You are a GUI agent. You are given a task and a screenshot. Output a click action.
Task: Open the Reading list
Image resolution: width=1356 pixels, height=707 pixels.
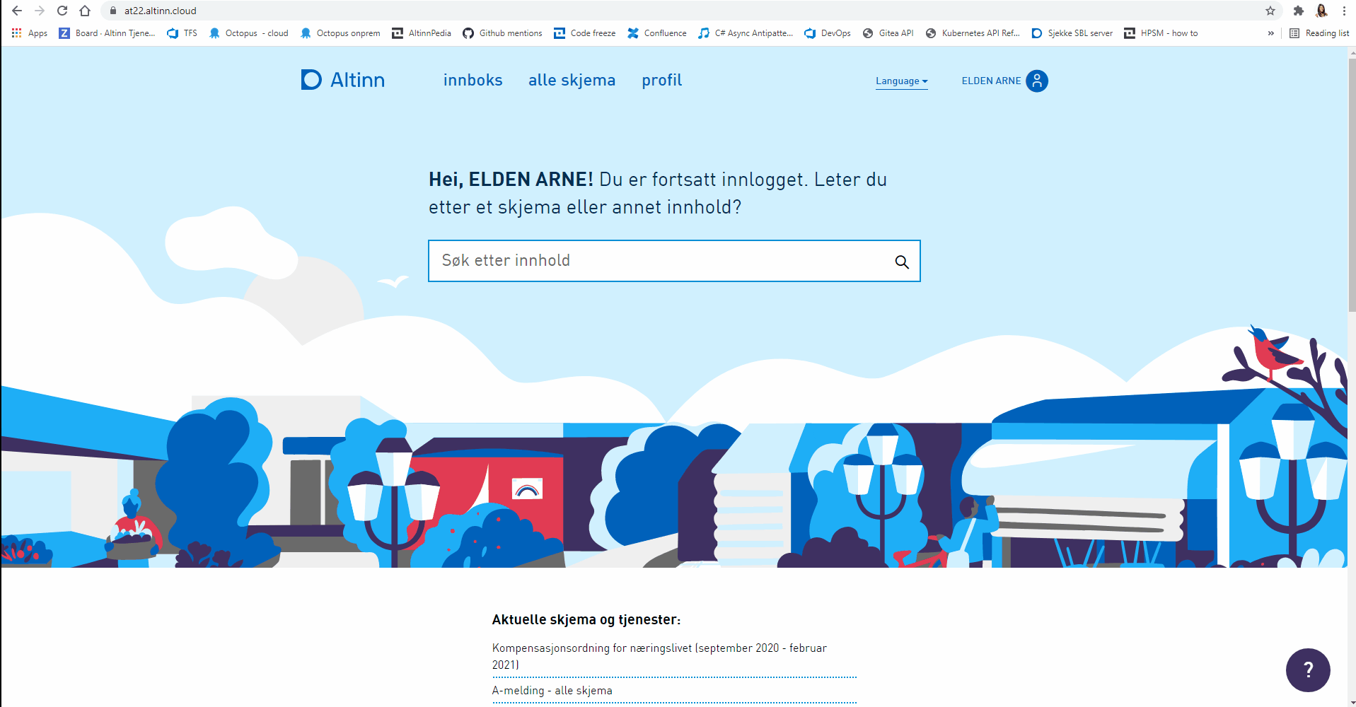point(1319,33)
